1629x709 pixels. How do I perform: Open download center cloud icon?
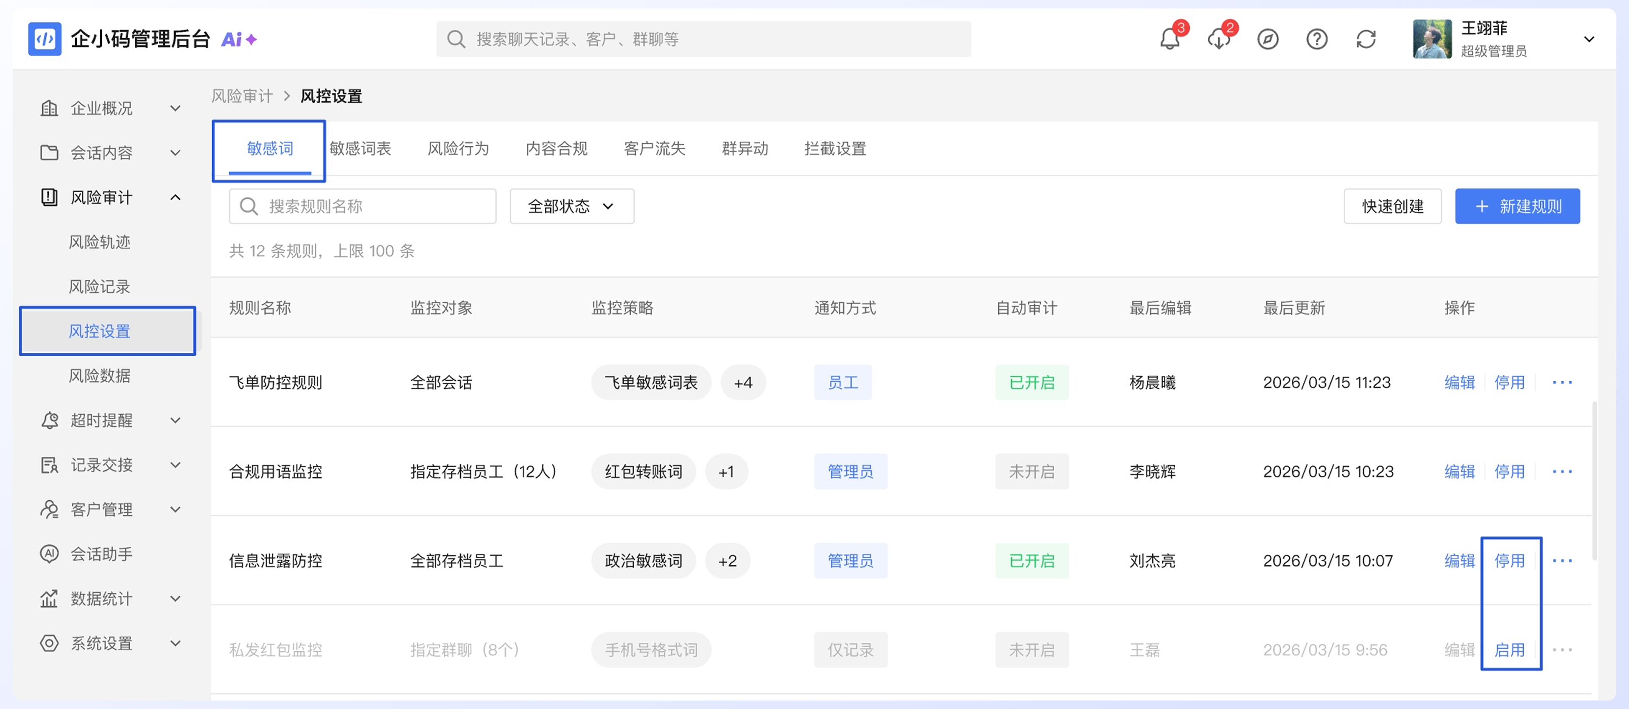click(1219, 39)
